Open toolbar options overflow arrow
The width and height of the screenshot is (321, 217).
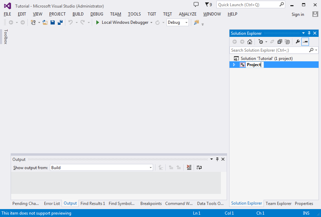[203, 24]
